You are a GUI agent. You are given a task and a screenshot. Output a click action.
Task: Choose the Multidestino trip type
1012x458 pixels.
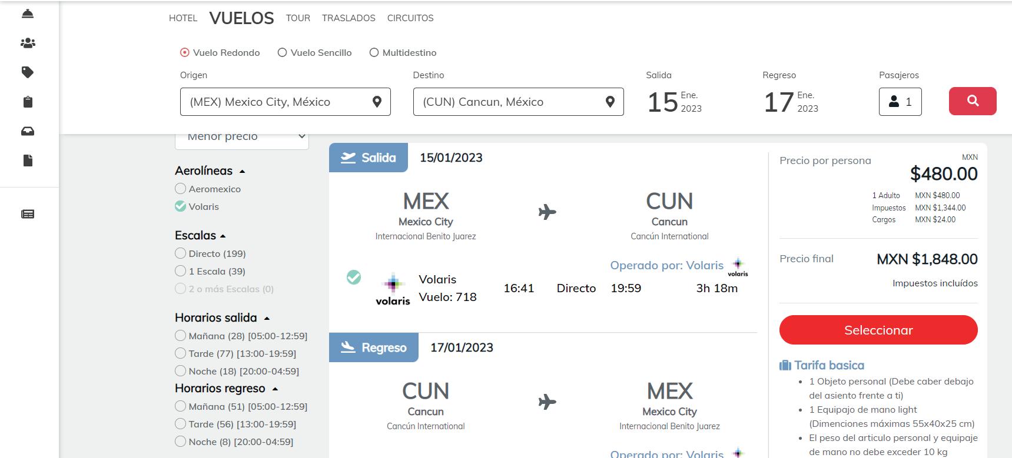[x=374, y=53]
